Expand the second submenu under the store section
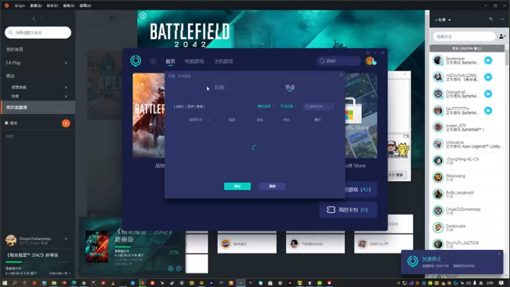 point(66,96)
